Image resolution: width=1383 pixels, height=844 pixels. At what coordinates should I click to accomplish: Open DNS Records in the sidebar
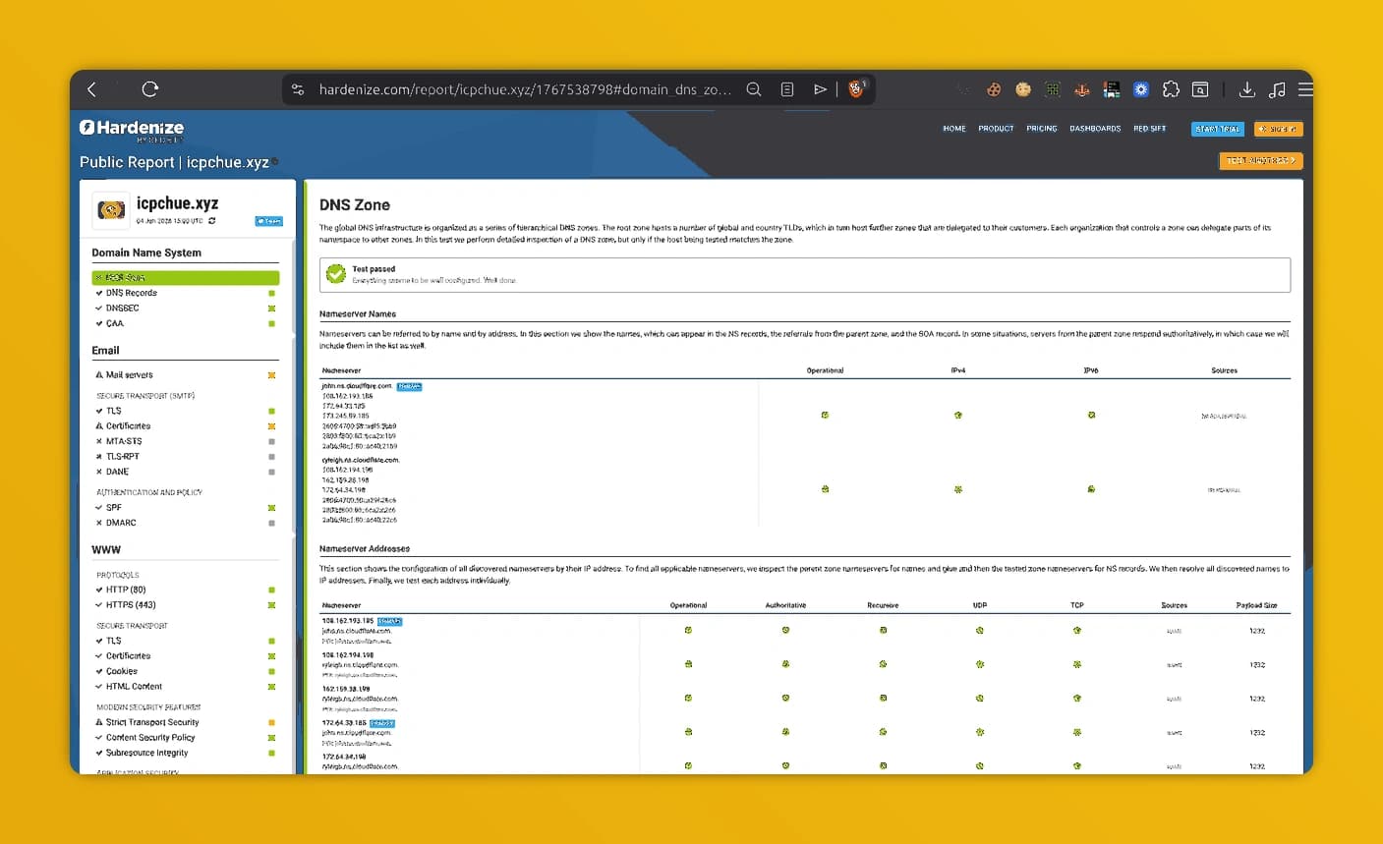[x=132, y=293]
